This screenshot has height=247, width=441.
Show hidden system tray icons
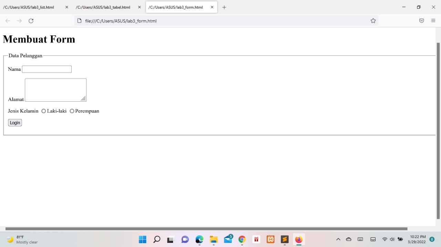point(338,239)
